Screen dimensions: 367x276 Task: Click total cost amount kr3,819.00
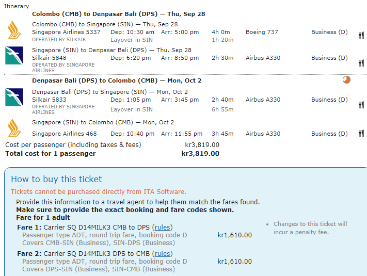[x=200, y=153]
